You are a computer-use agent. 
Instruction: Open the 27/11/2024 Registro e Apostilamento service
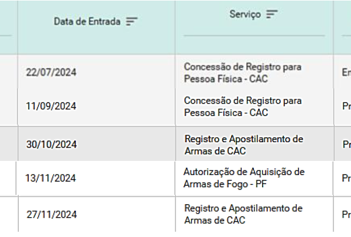pyautogui.click(x=243, y=214)
